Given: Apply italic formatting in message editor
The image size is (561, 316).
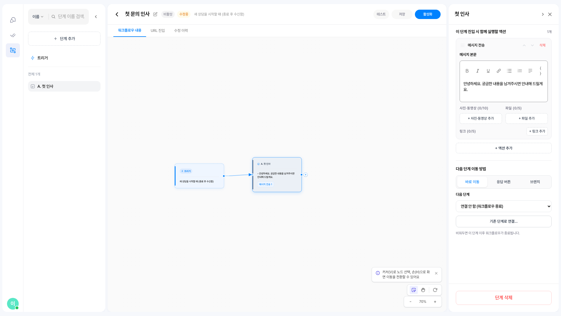Looking at the screenshot, I should 478,71.
